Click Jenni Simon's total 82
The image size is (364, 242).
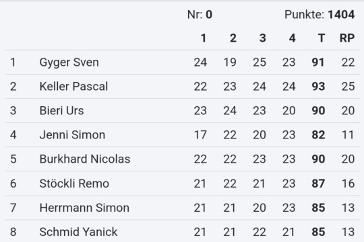tap(318, 135)
